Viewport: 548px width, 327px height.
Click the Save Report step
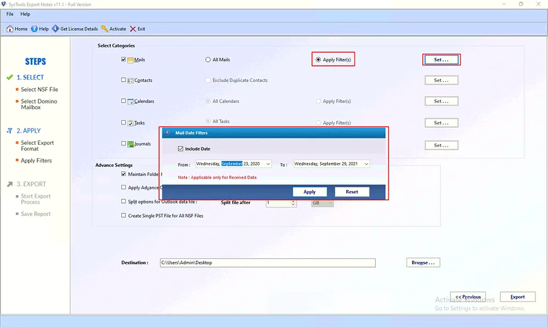pyautogui.click(x=36, y=214)
